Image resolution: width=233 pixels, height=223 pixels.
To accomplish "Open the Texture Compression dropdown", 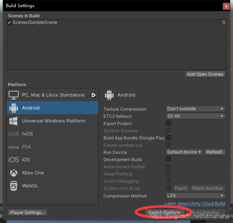I will (195, 109).
